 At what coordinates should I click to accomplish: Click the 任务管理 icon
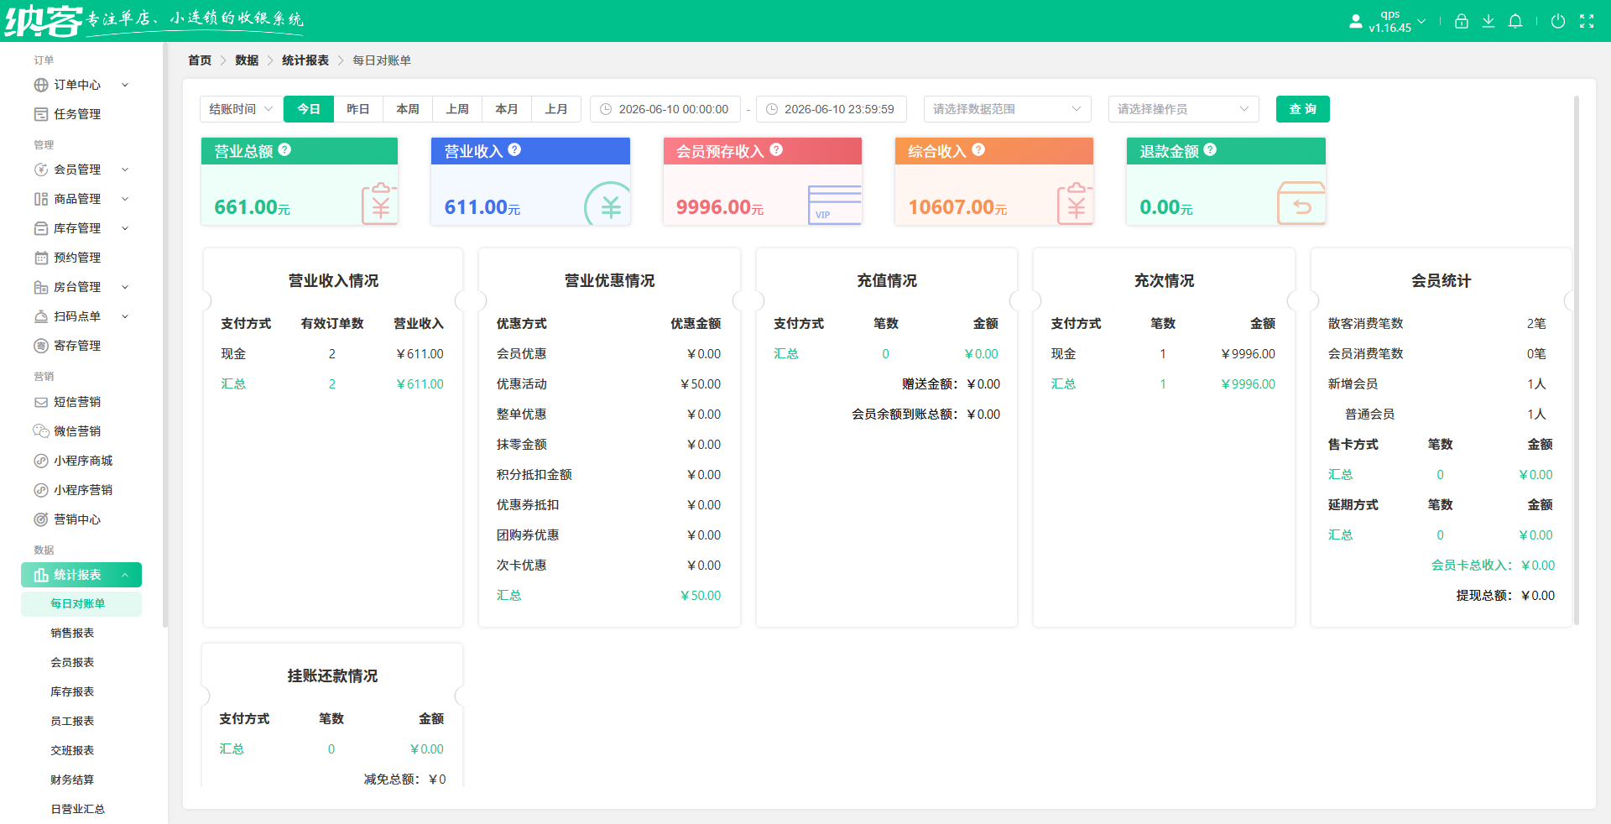click(40, 114)
